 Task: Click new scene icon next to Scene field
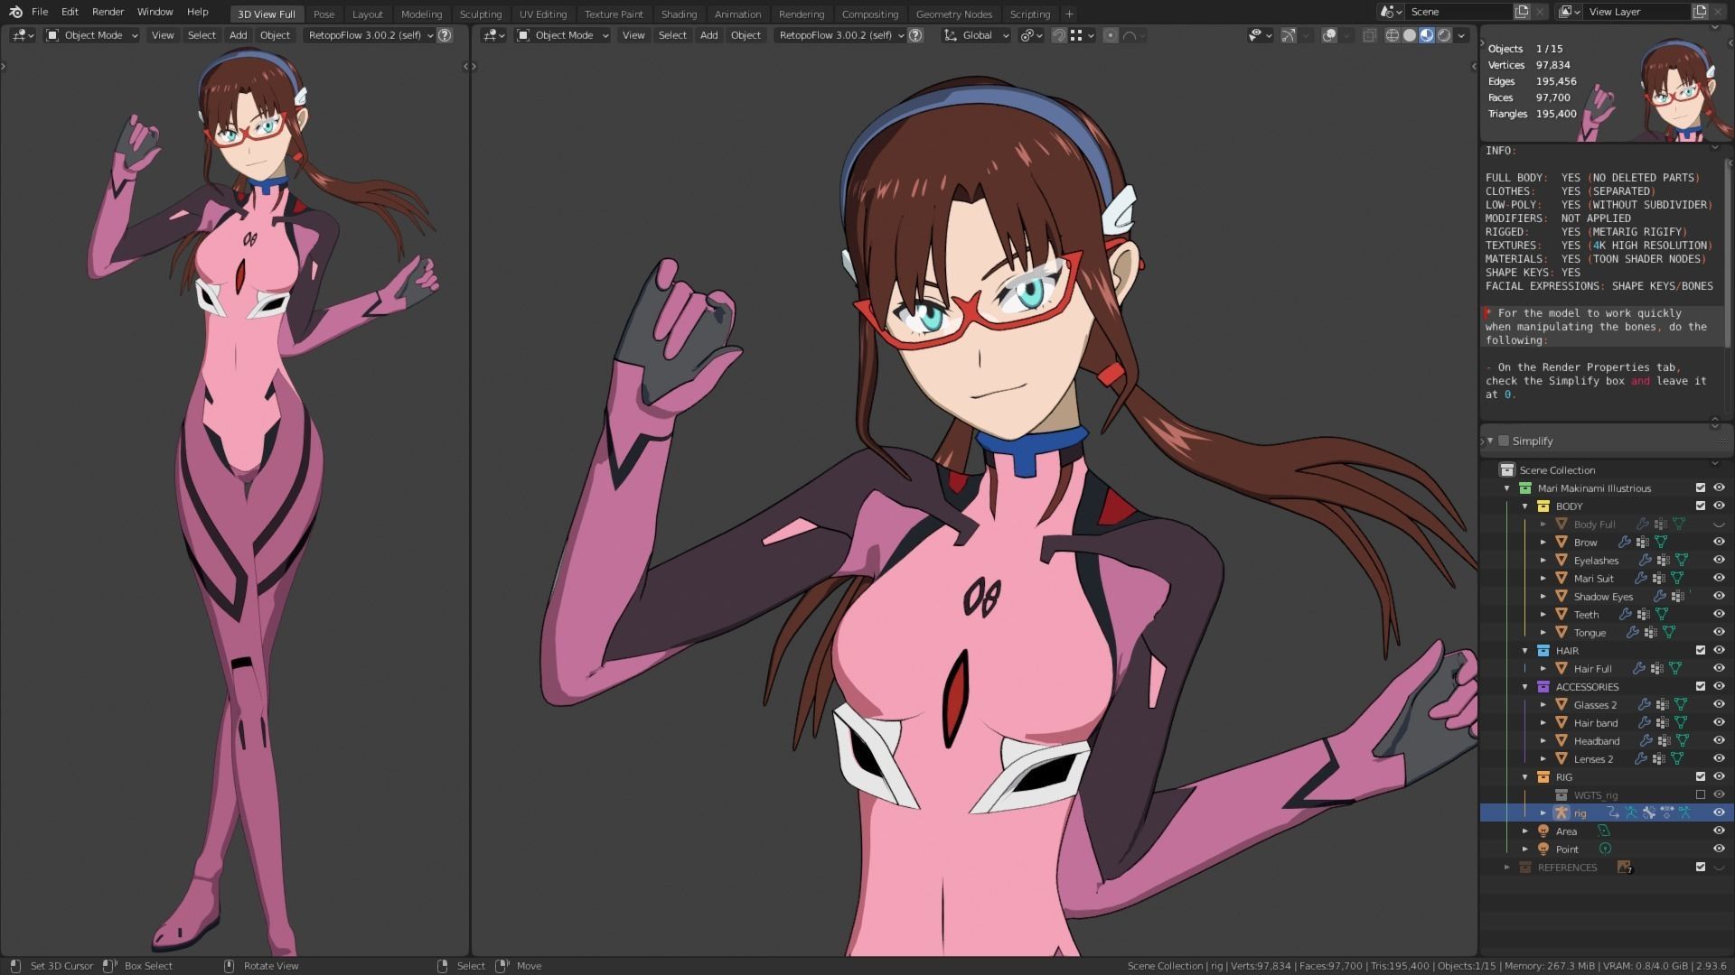(1523, 12)
